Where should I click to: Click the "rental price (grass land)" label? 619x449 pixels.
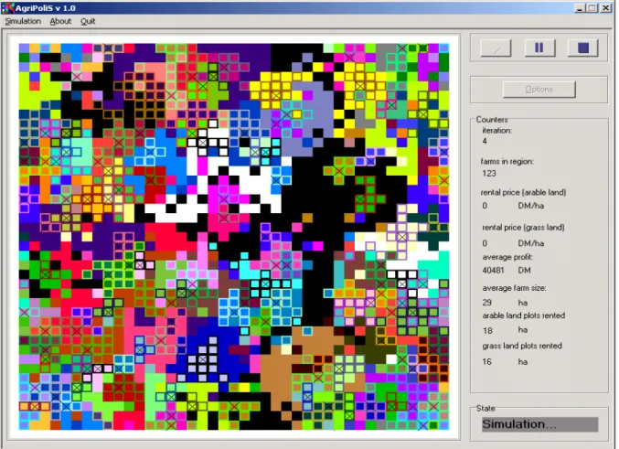[x=524, y=228]
